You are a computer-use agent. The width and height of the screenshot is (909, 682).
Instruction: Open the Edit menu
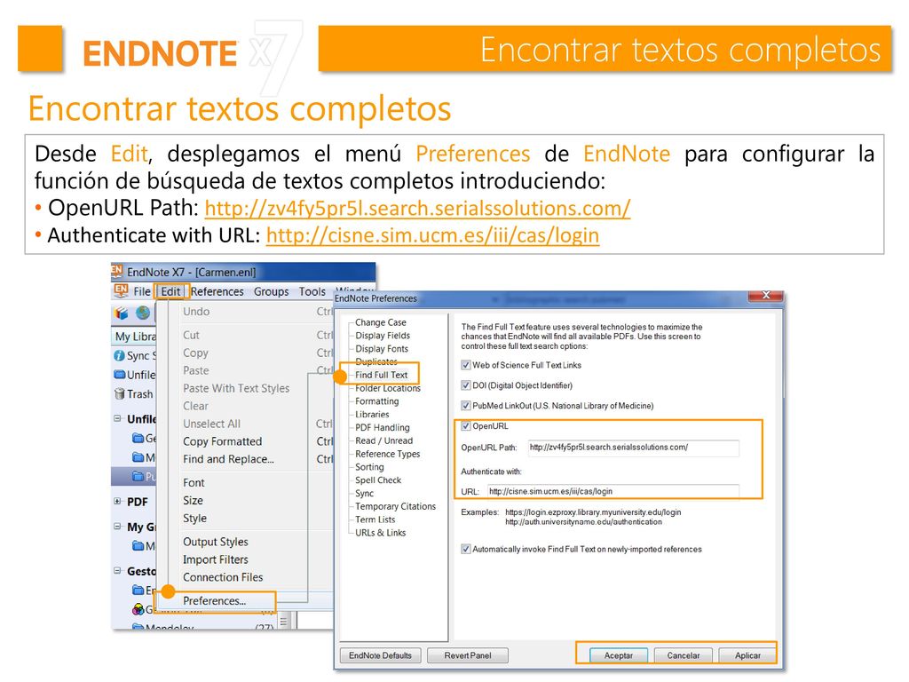click(170, 291)
